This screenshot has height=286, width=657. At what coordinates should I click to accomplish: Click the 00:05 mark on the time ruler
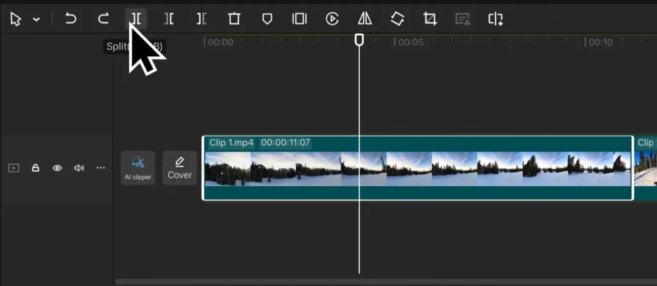coord(411,42)
